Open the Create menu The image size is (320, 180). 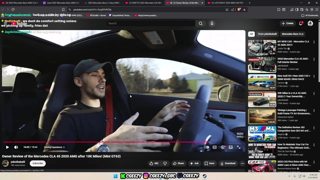[287, 23]
